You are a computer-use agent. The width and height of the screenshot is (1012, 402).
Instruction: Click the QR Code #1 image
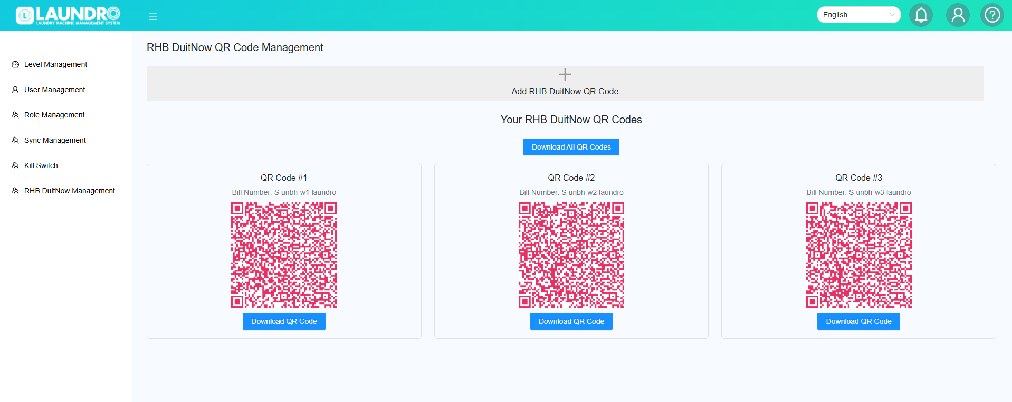click(x=284, y=255)
